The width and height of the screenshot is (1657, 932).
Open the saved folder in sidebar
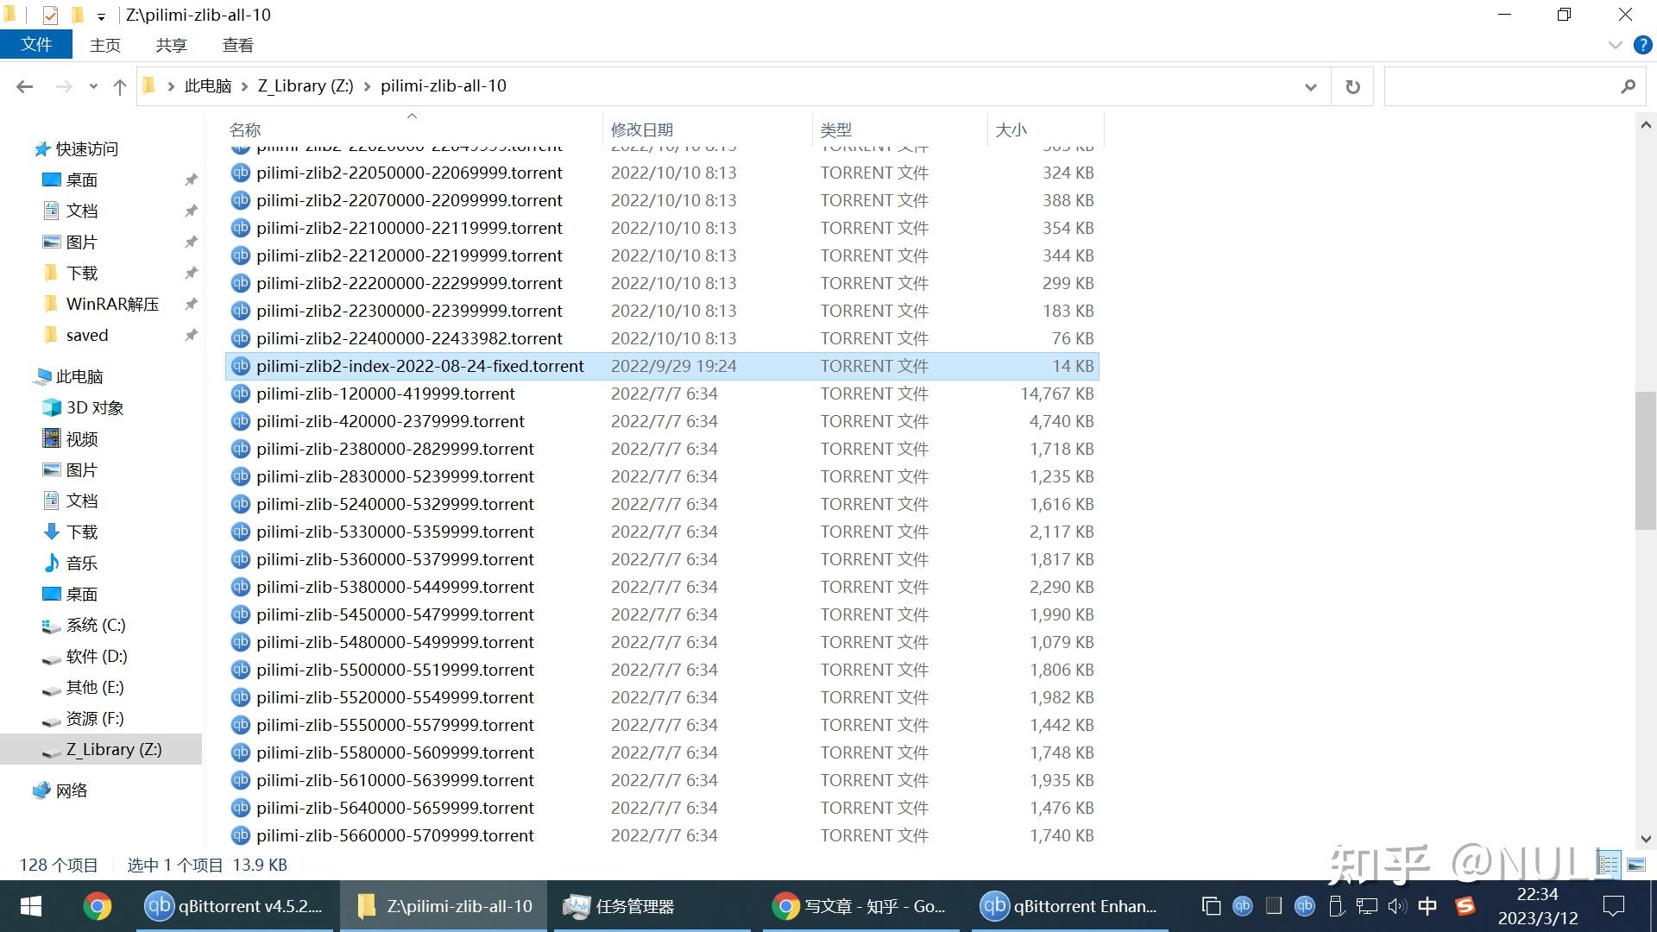click(86, 335)
